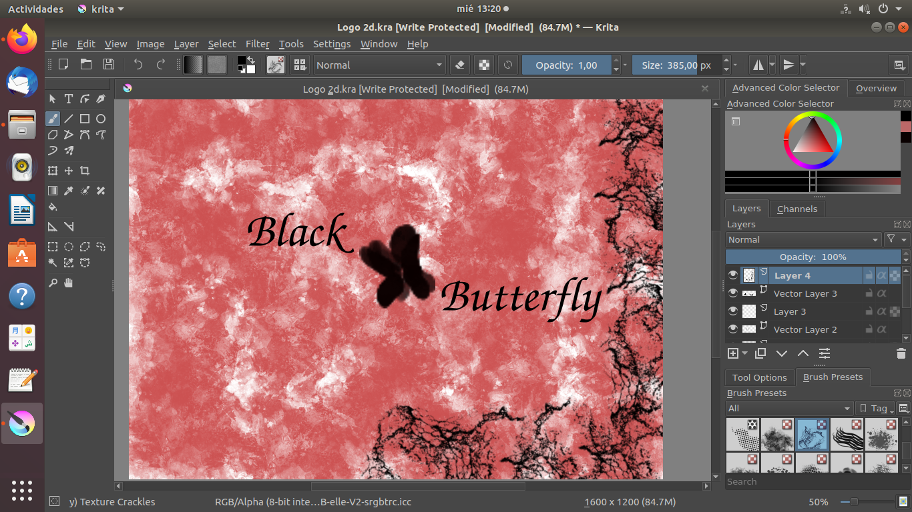Switch to the Channels tab
The image size is (912, 512).
pyautogui.click(x=797, y=209)
